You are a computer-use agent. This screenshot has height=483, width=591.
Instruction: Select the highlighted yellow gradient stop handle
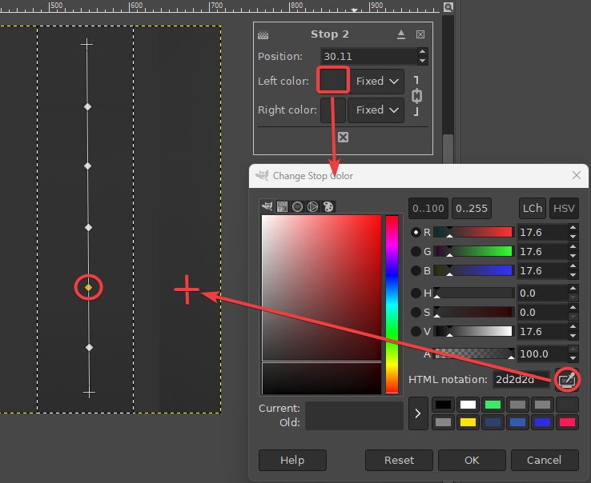tap(88, 288)
